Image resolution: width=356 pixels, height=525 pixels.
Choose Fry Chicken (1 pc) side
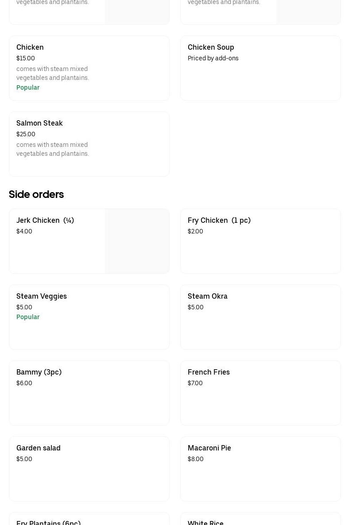coord(260,241)
